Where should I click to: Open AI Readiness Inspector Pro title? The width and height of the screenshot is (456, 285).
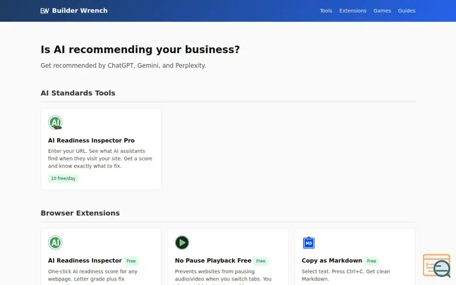click(x=91, y=140)
